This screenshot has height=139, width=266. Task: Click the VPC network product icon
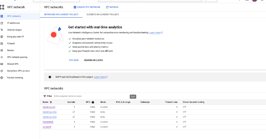2,7
